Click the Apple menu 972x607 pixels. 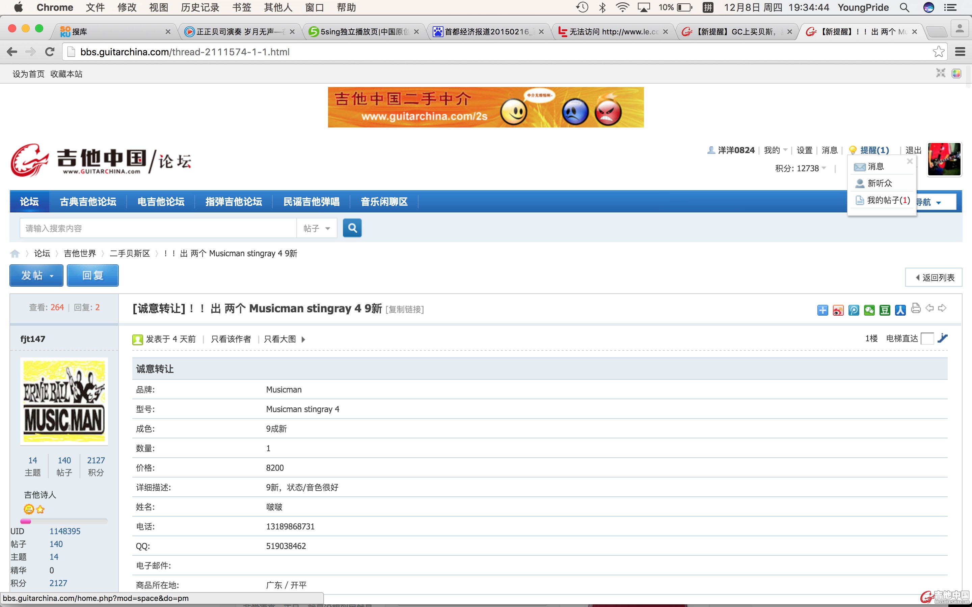19,7
